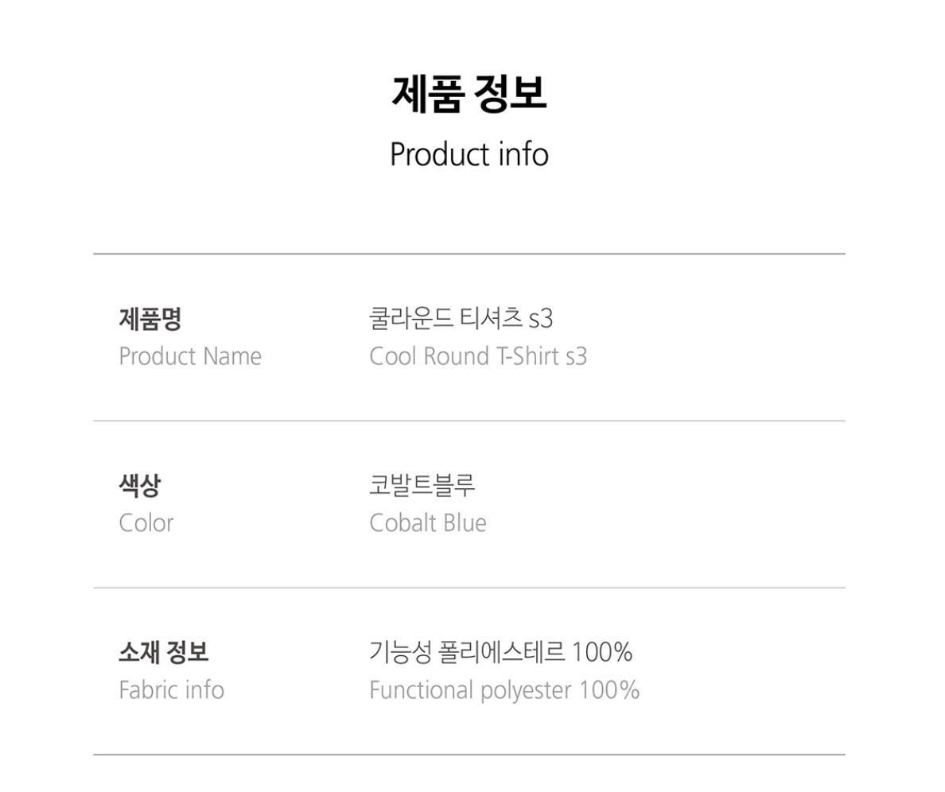Select the 코발트블루 value
945x792 pixels.
pyautogui.click(x=422, y=486)
